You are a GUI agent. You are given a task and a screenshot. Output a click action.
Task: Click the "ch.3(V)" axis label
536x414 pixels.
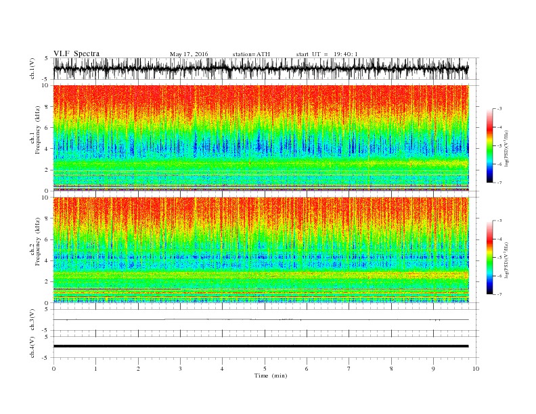pyautogui.click(x=33, y=320)
